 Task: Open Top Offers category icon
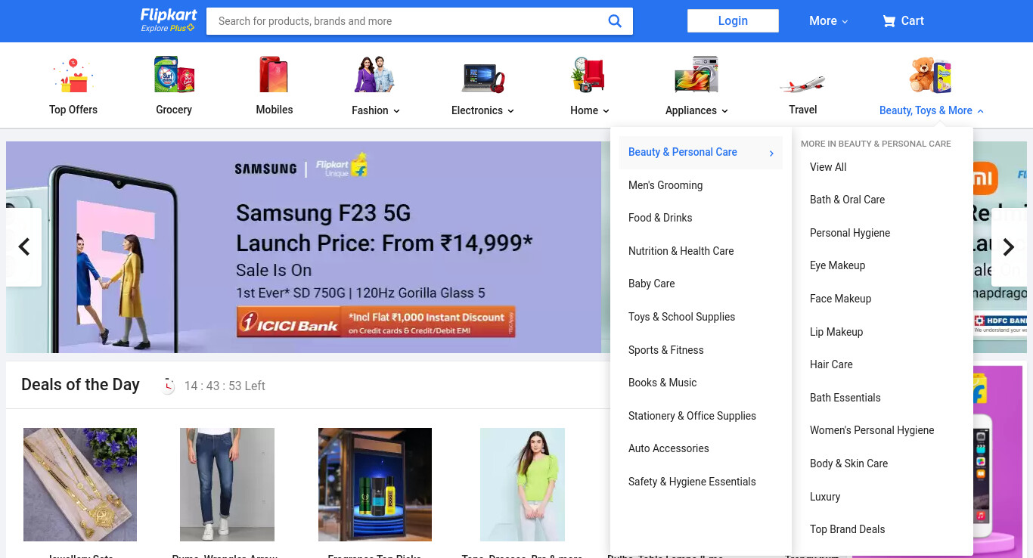pos(73,75)
